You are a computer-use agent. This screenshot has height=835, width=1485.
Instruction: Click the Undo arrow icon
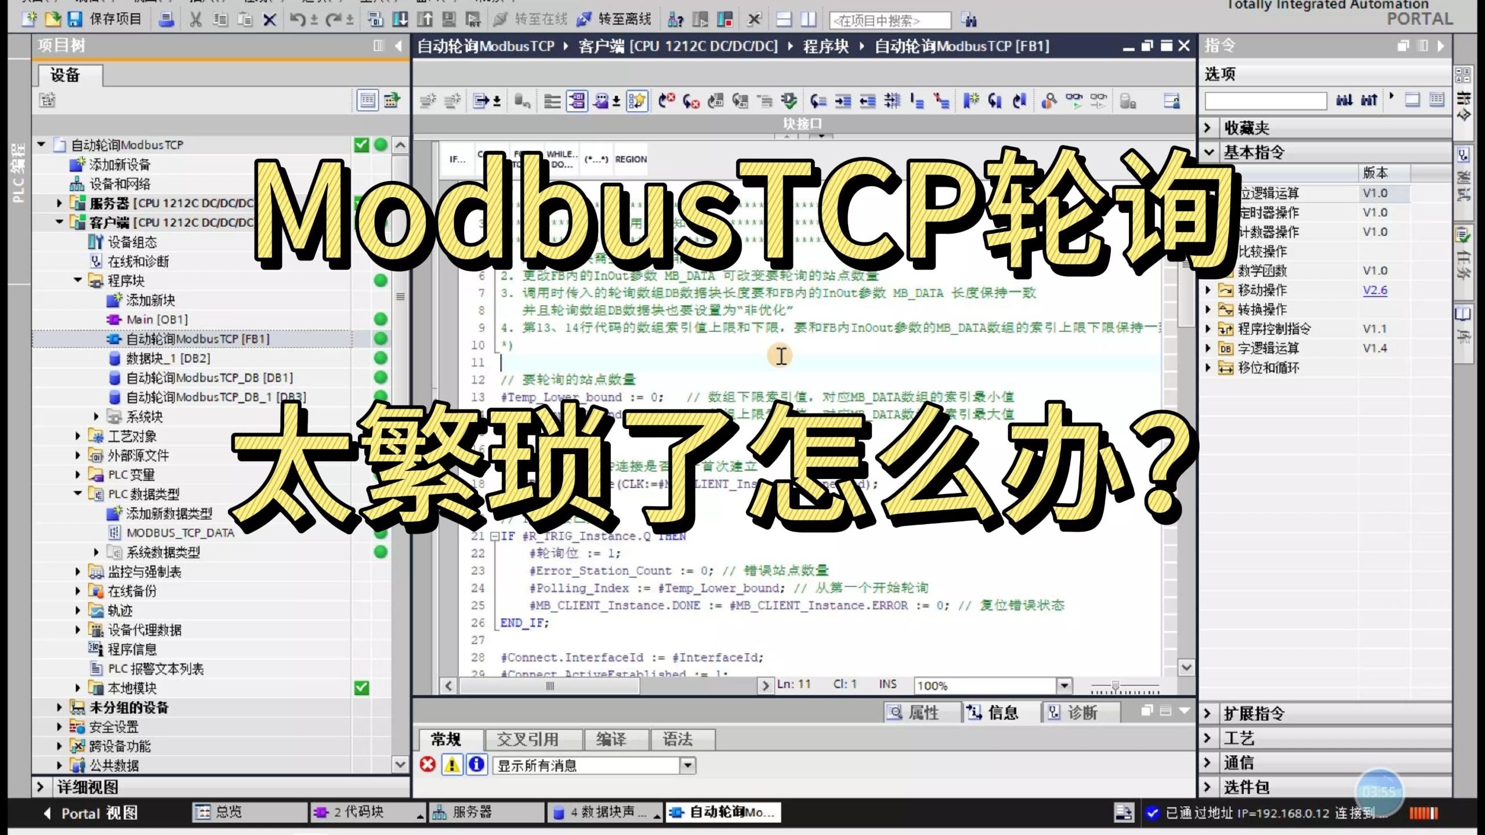pos(297,19)
